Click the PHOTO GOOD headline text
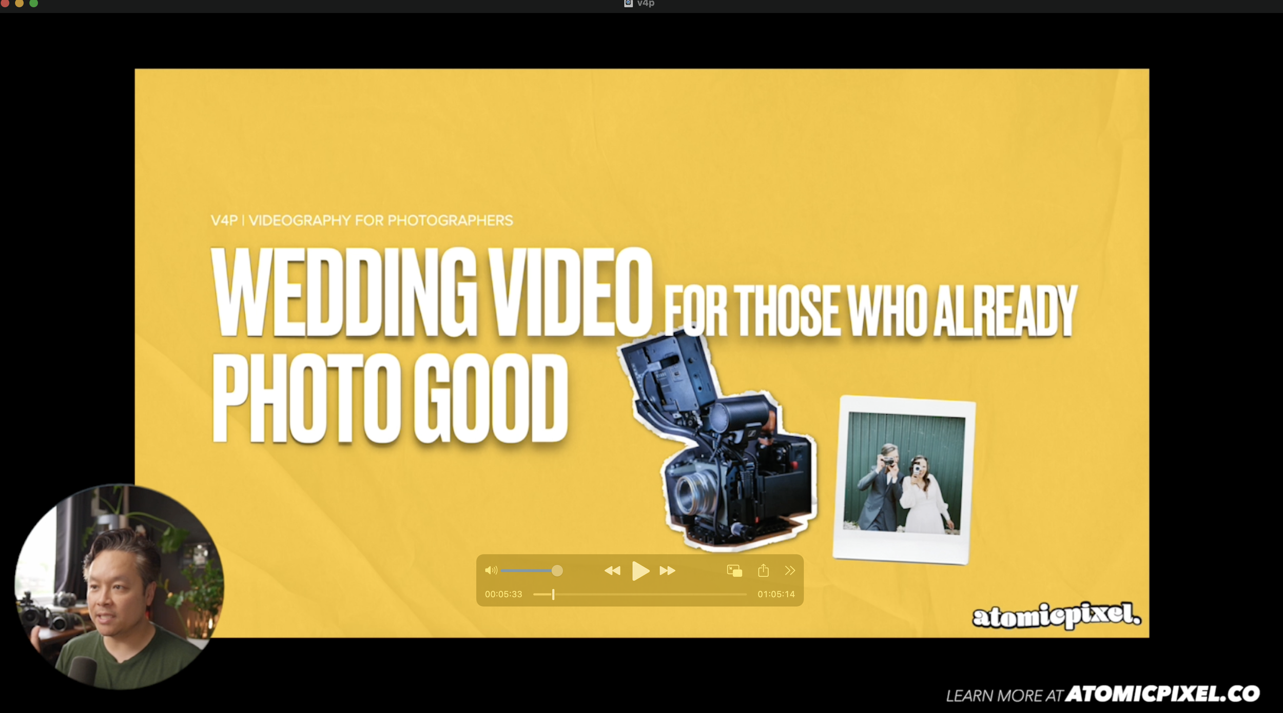This screenshot has height=713, width=1283. point(390,398)
